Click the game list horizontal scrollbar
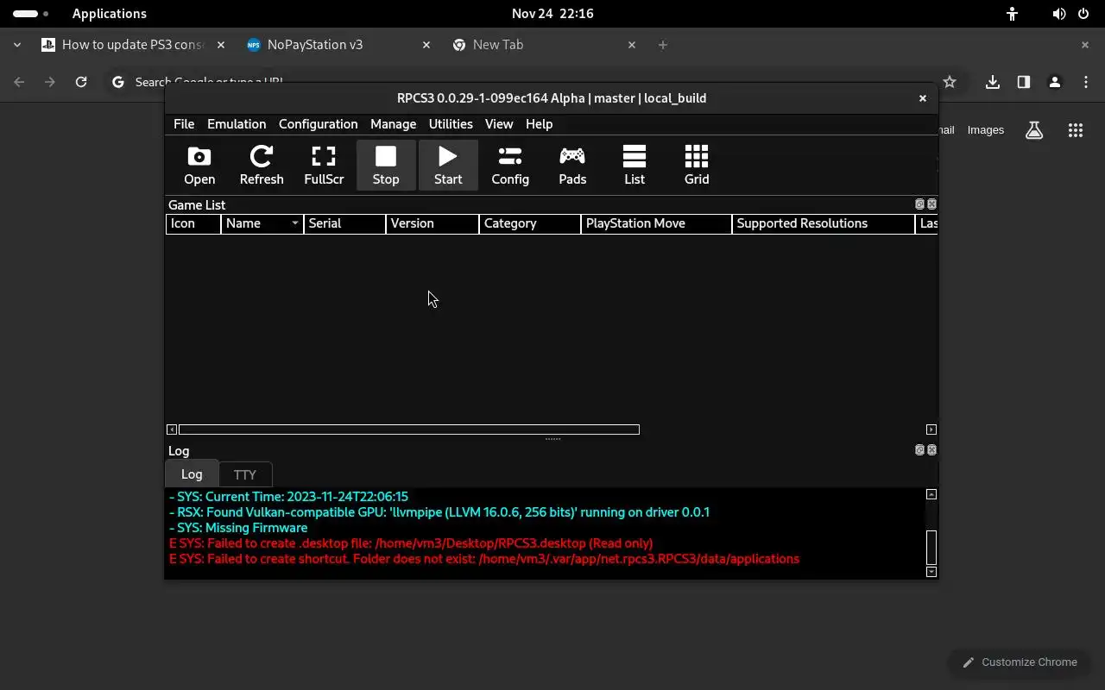This screenshot has width=1105, height=690. tap(408, 430)
